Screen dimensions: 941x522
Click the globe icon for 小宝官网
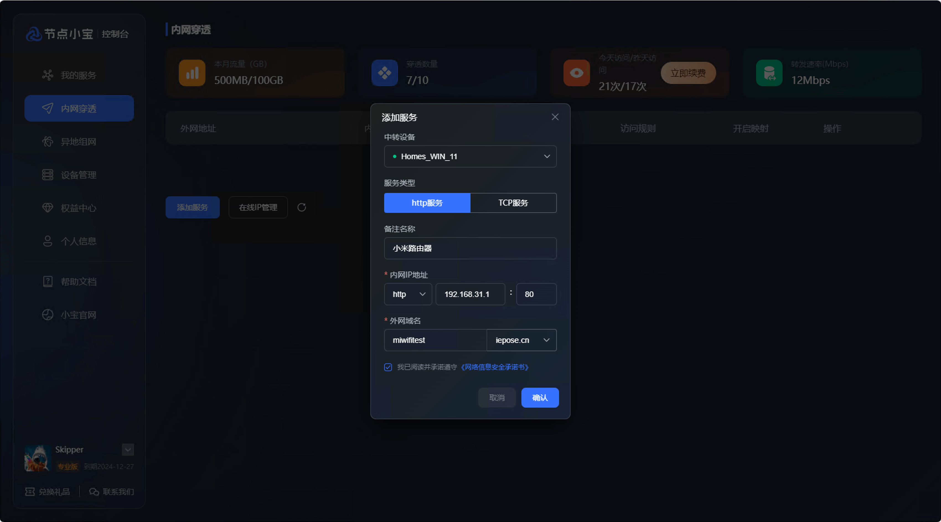(48, 315)
